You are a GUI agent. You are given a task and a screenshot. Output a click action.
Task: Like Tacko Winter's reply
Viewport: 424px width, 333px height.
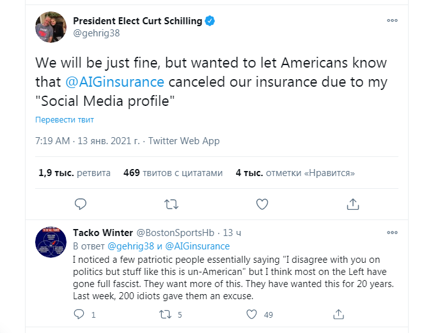click(253, 314)
